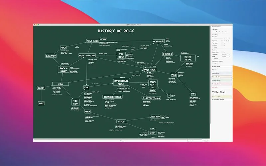Open the Text Color swatch
Image resolution: width=266 pixels, height=166 pixels.
[222, 43]
